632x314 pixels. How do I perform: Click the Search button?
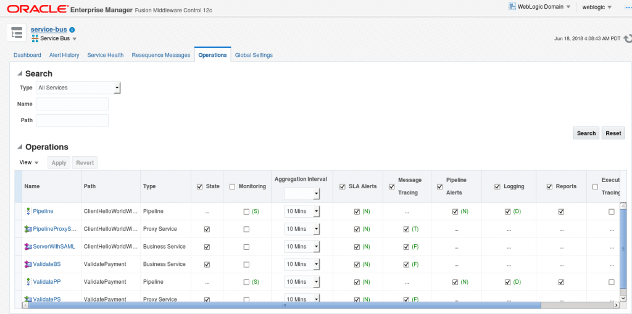tap(586, 133)
